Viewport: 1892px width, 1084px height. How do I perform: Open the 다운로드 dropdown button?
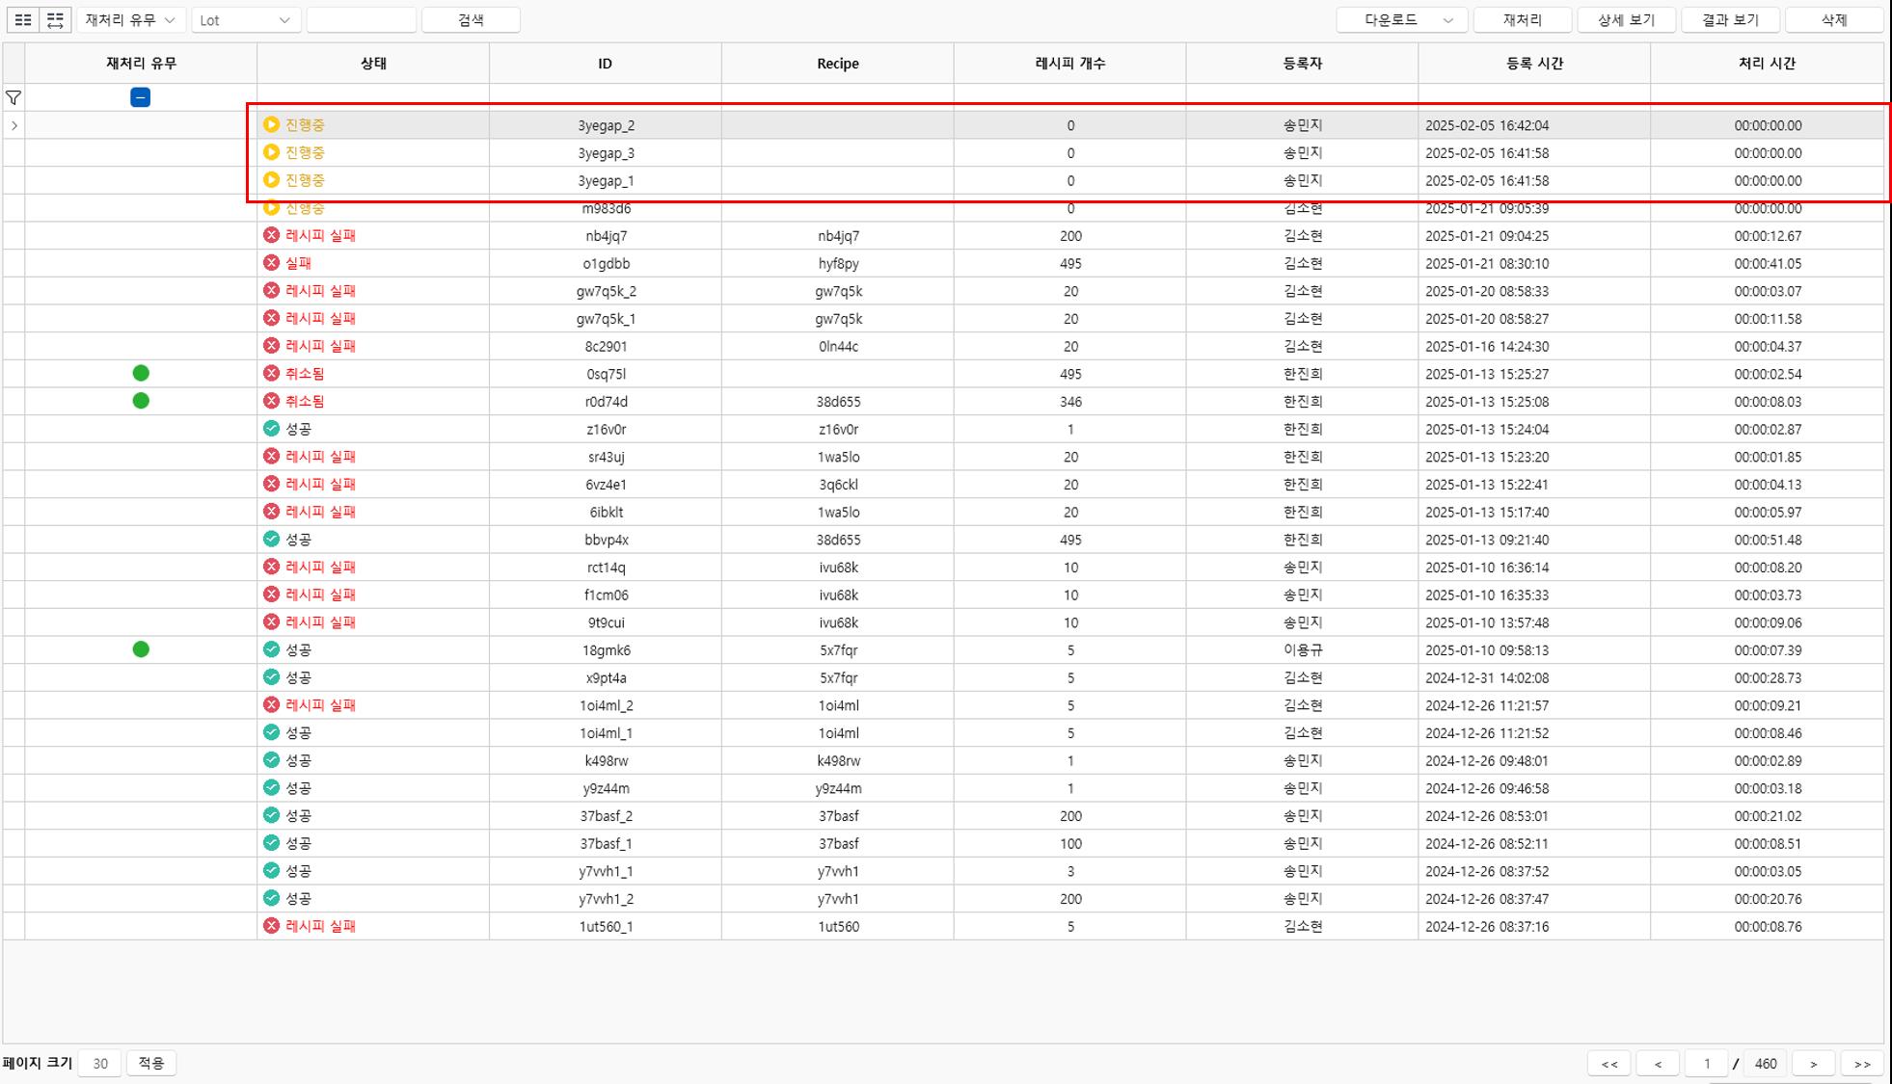pyautogui.click(x=1401, y=19)
